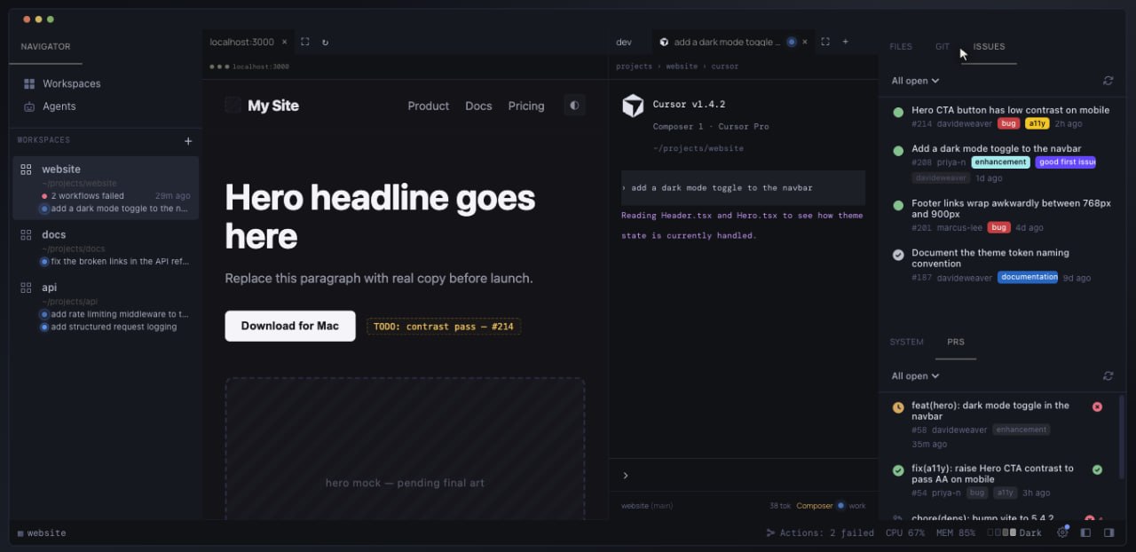Switch to the FILES tab
The image size is (1136, 552).
tap(901, 46)
